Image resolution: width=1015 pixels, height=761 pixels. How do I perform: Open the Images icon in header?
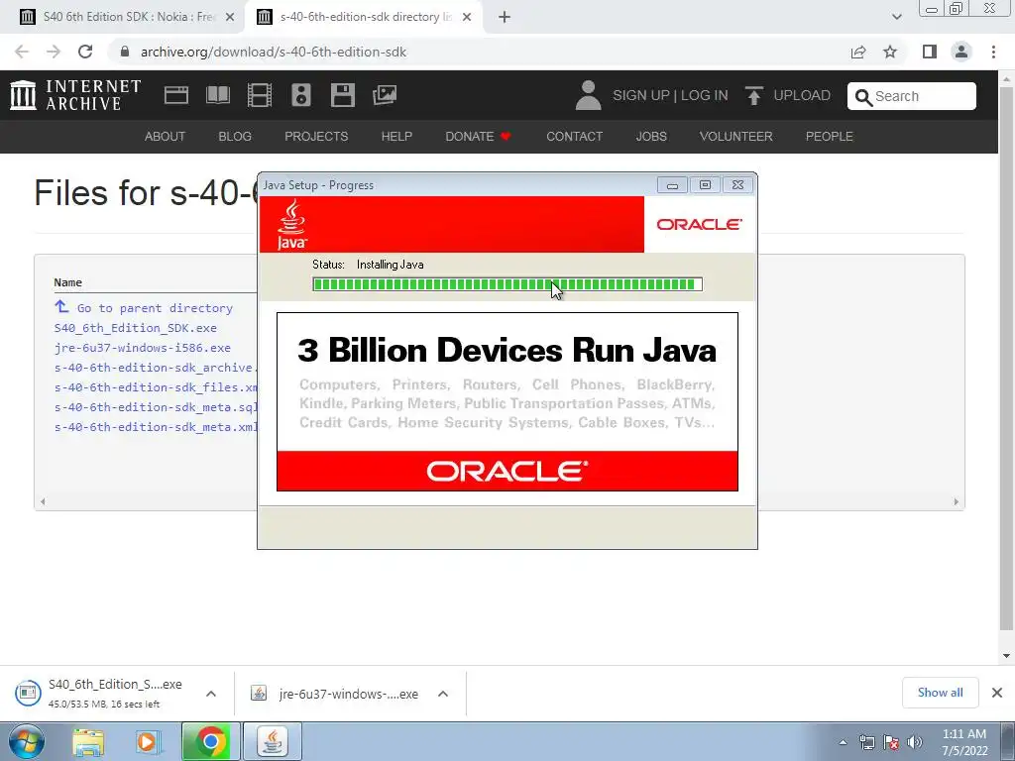click(x=385, y=95)
